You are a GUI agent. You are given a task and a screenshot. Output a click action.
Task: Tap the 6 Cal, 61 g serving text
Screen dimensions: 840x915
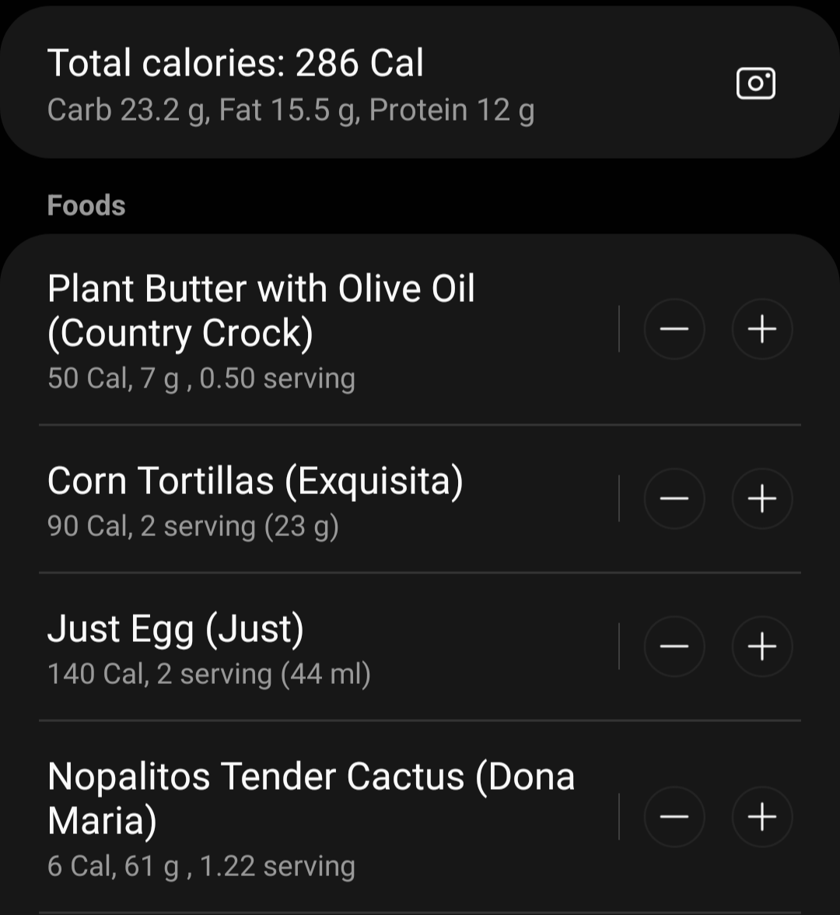tap(201, 866)
